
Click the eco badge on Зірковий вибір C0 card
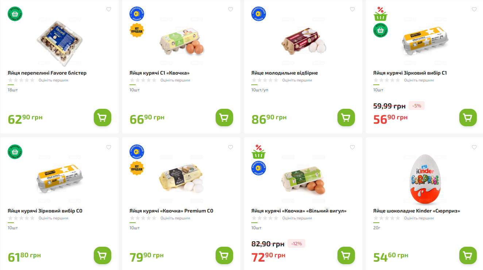pyautogui.click(x=15, y=152)
